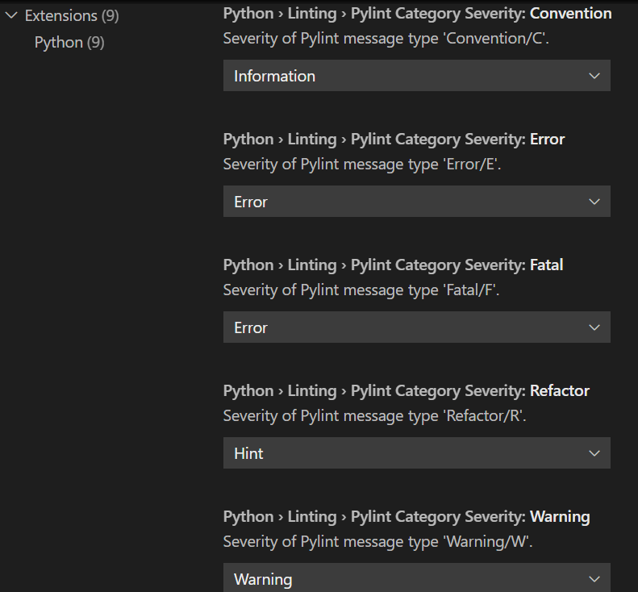Click the chevron arrow on the Convention dropdown

click(594, 76)
